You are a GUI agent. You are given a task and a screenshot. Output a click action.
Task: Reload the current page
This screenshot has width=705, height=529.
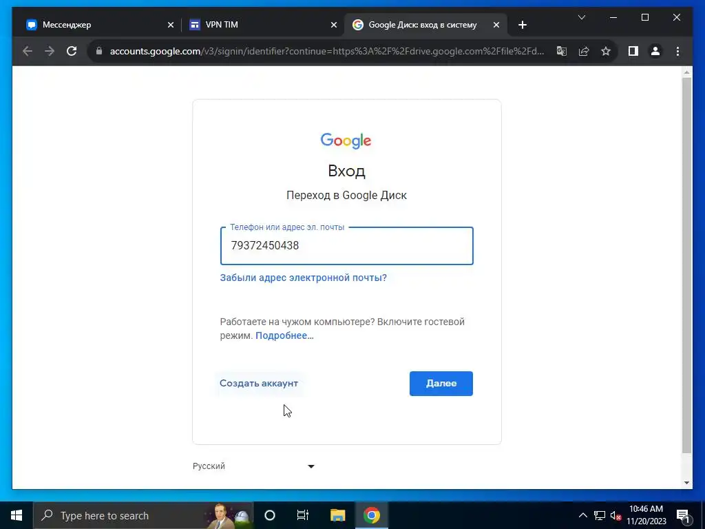pyautogui.click(x=72, y=51)
